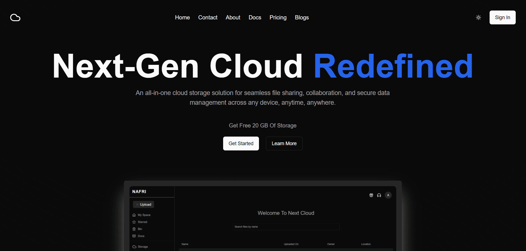Click the Learn More button
This screenshot has height=251, width=526.
pyautogui.click(x=284, y=144)
